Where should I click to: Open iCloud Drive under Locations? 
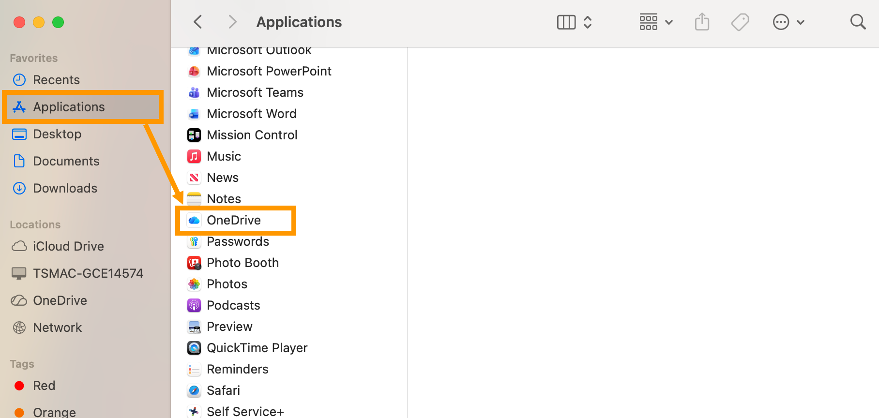click(x=68, y=246)
